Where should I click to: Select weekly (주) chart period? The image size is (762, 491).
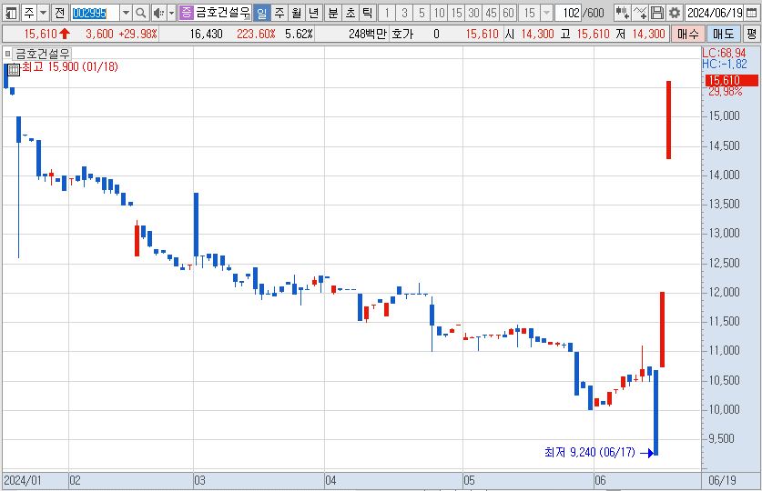pyautogui.click(x=279, y=13)
